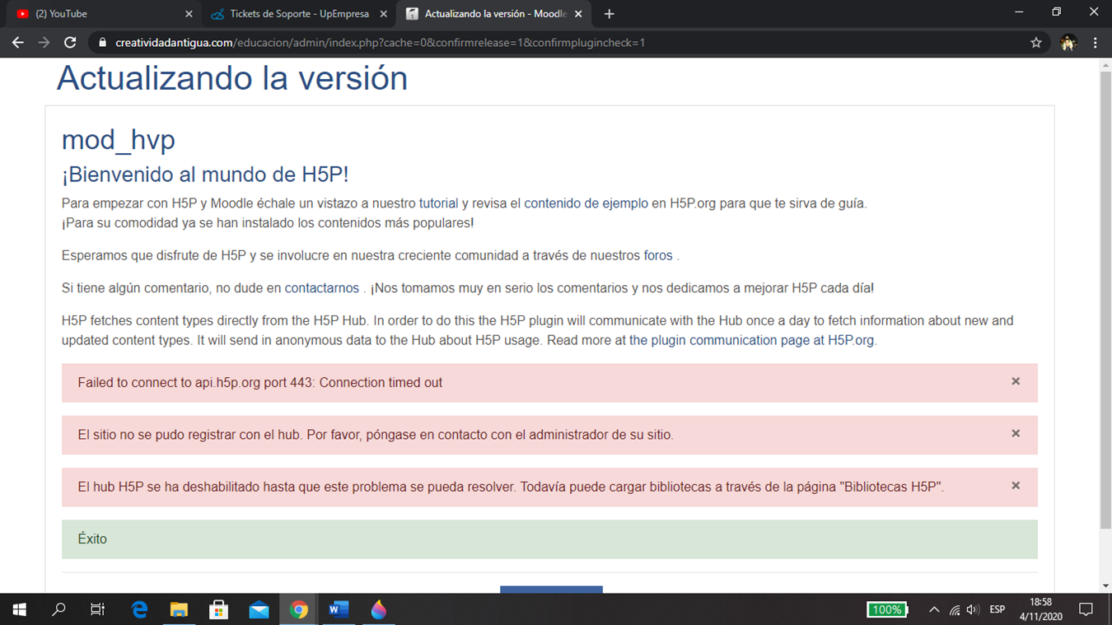Launch Microsoft Edge from the taskbar
Screen dimensions: 1112x625
(139, 609)
